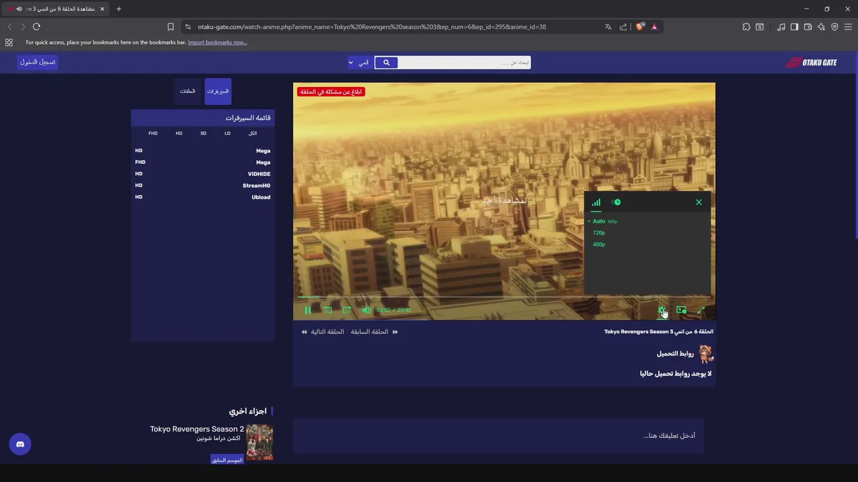Click the comment input box
858x482 pixels.
point(499,436)
